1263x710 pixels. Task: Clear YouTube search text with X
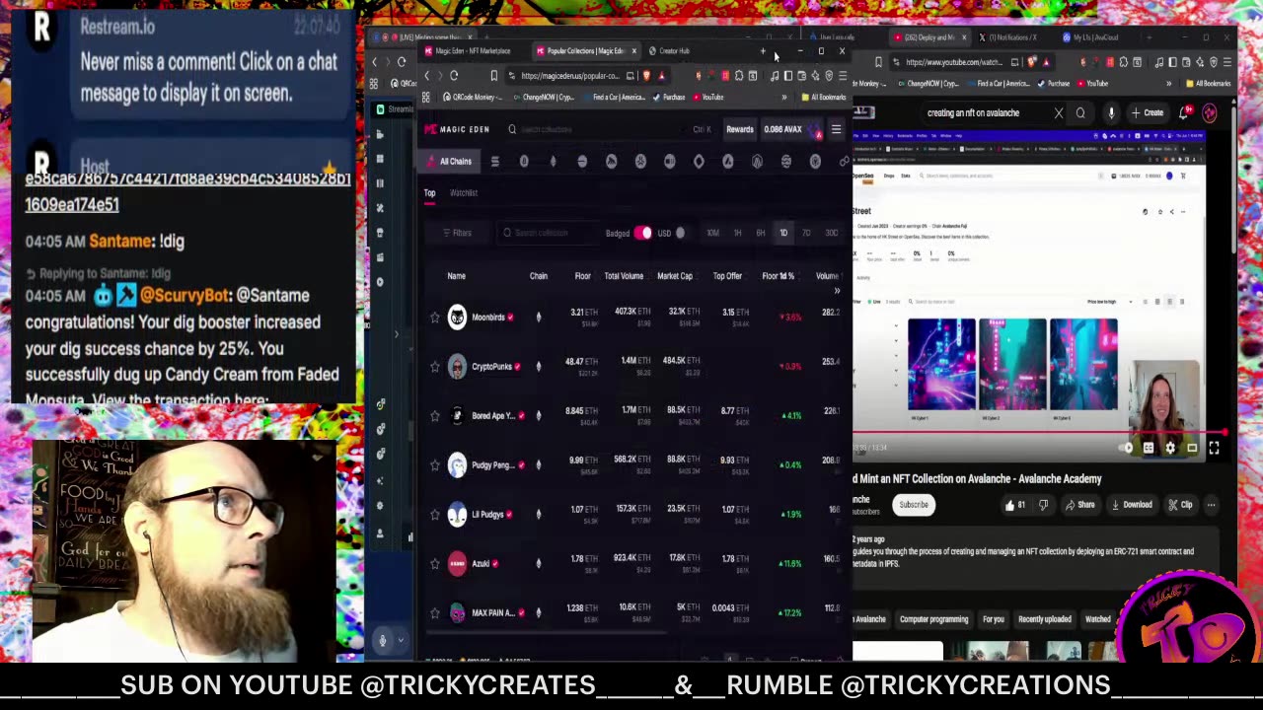[x=1059, y=113]
